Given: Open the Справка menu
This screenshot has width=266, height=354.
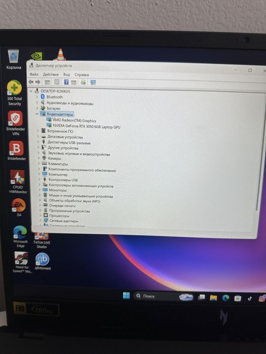Looking at the screenshot, I should click(82, 75).
